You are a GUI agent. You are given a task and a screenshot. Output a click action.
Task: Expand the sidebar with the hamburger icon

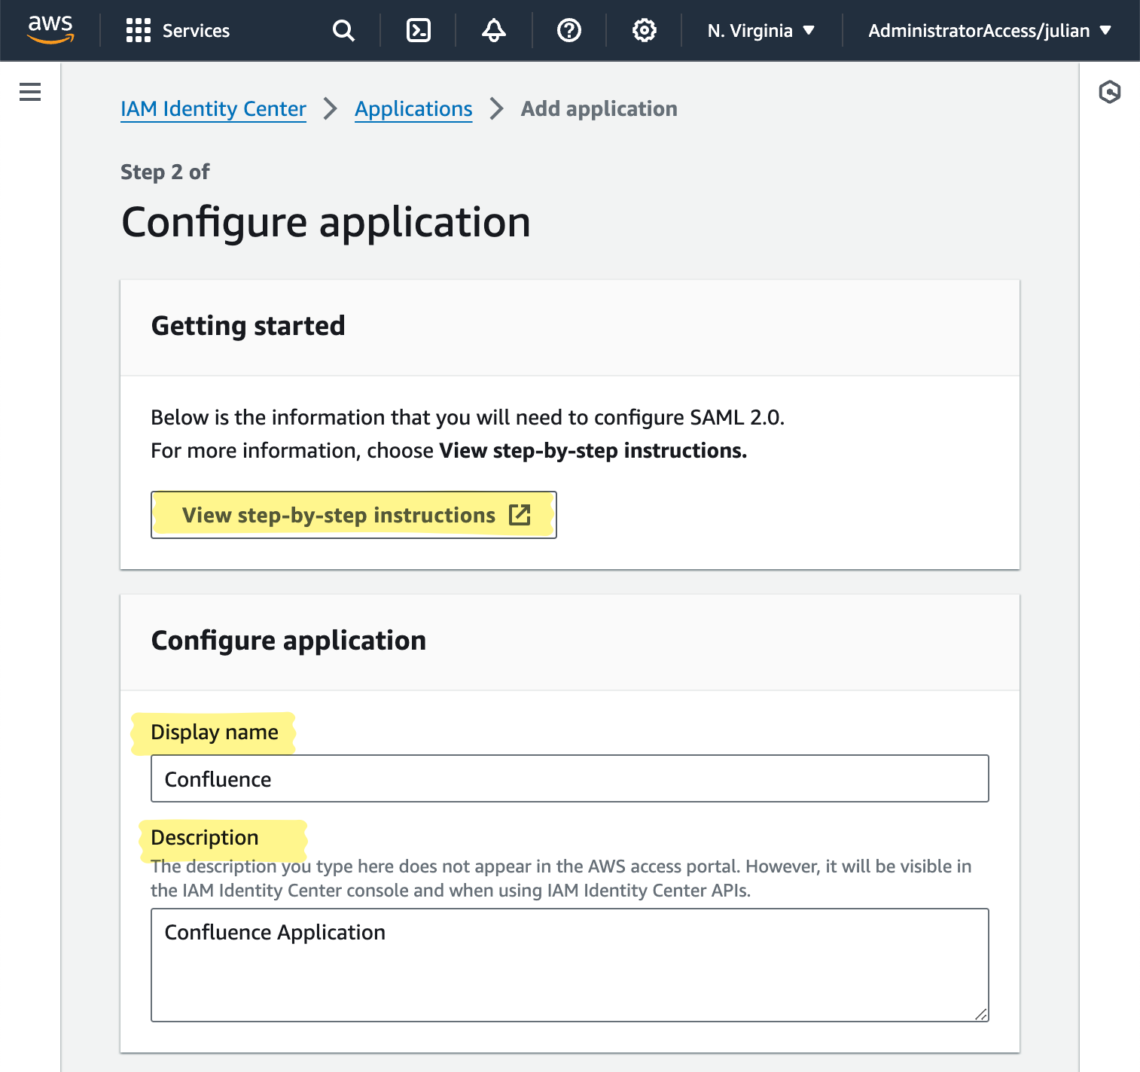(x=29, y=91)
